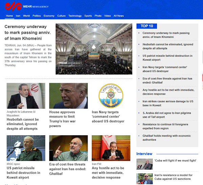Open the Video section

coord(108,16)
